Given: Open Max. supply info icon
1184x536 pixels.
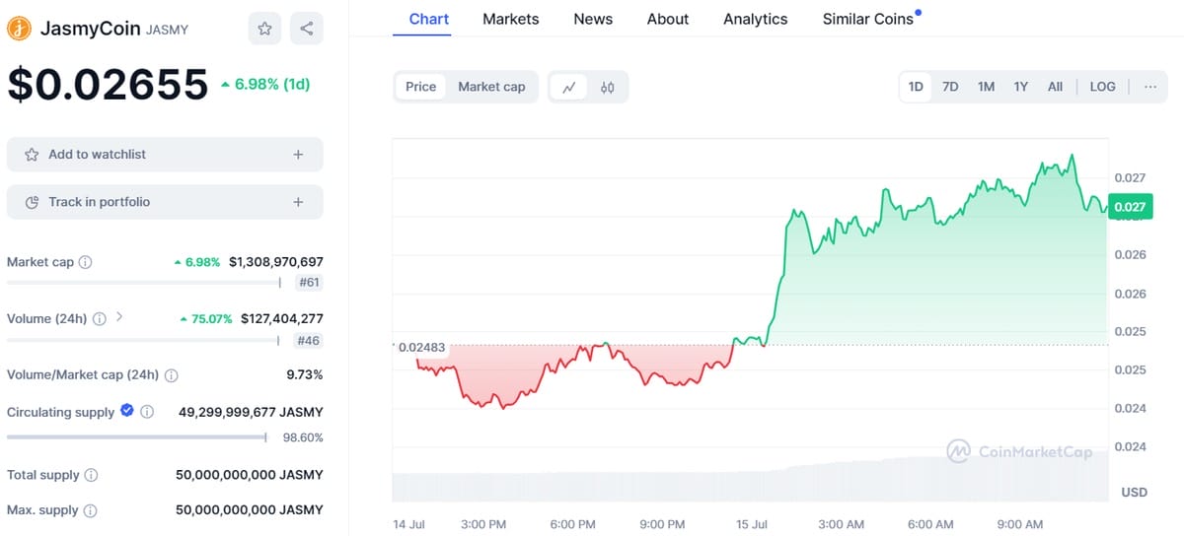Looking at the screenshot, I should (90, 511).
